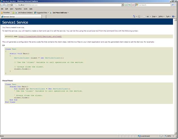Expand the address bar URL dropdown

point(122,5)
